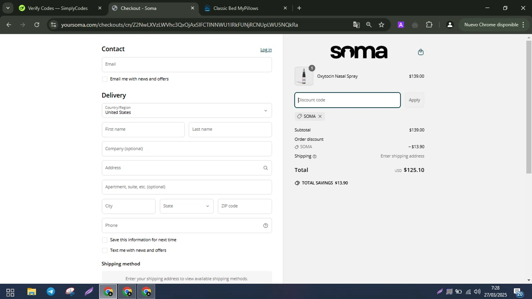Open the Chrome three-dot menu

point(523,25)
